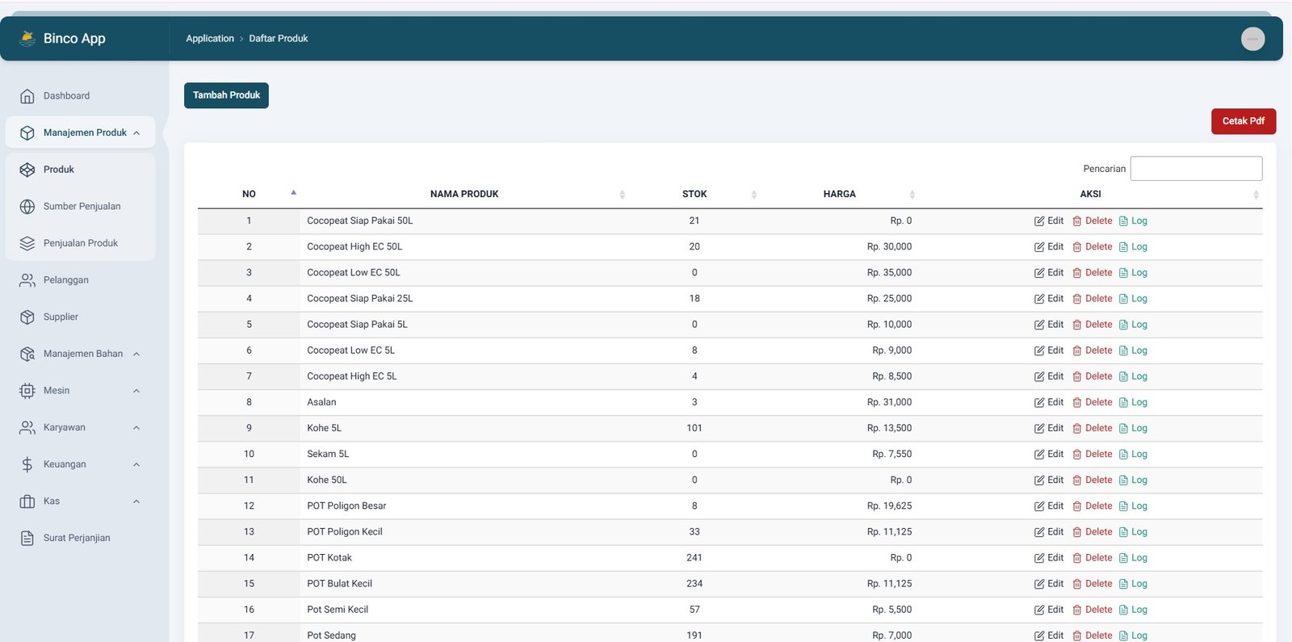This screenshot has width=1292, height=642.
Task: Click the Karyawan people icon
Action: 27,428
